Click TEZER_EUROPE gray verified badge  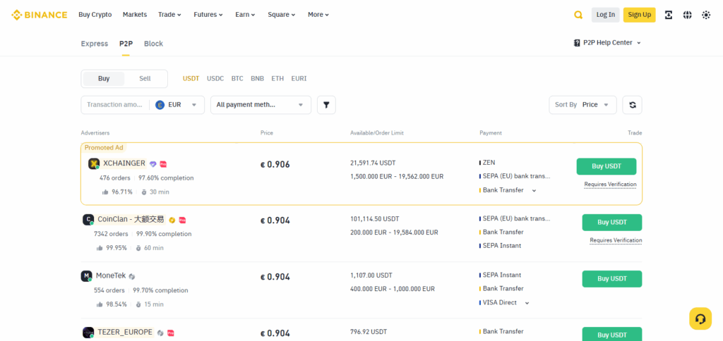coord(160,333)
